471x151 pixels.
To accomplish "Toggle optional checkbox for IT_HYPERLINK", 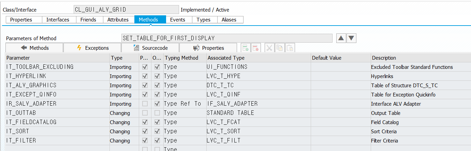I will click(x=157, y=76).
